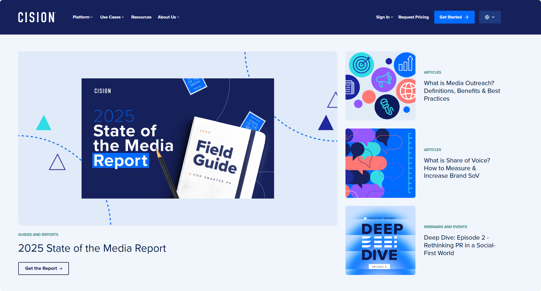
Task: Open the Resources menu item
Action: pos(141,17)
